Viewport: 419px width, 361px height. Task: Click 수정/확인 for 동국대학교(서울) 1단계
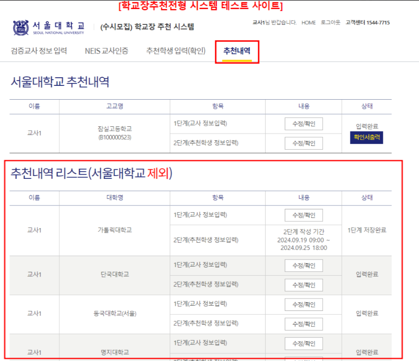pyautogui.click(x=304, y=305)
